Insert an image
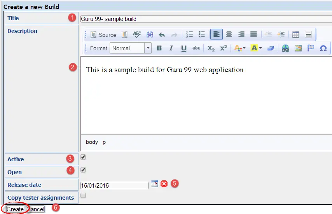This screenshot has height=214, width=332. pos(298,48)
